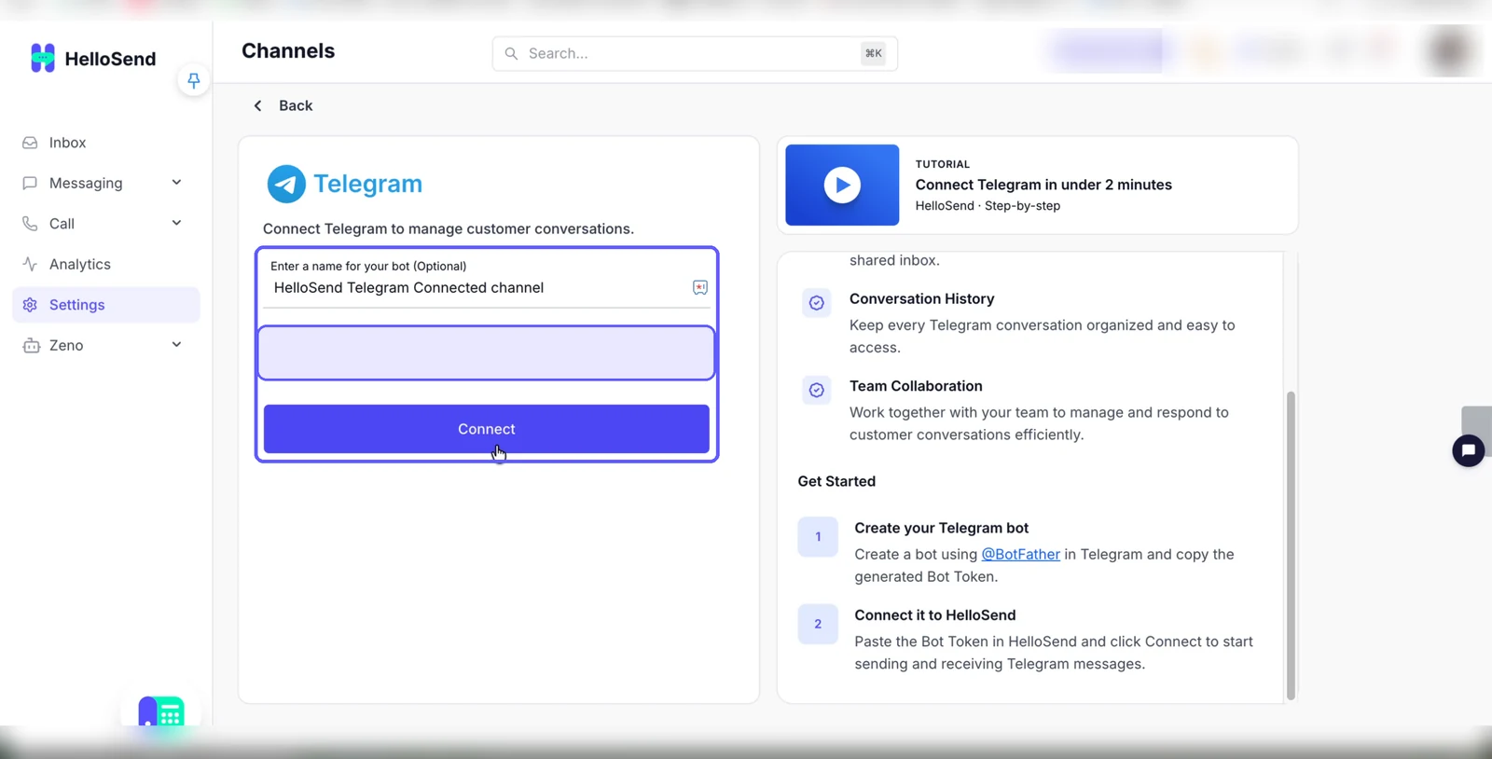Click the Connect button
This screenshot has width=1492, height=759.
coord(487,429)
